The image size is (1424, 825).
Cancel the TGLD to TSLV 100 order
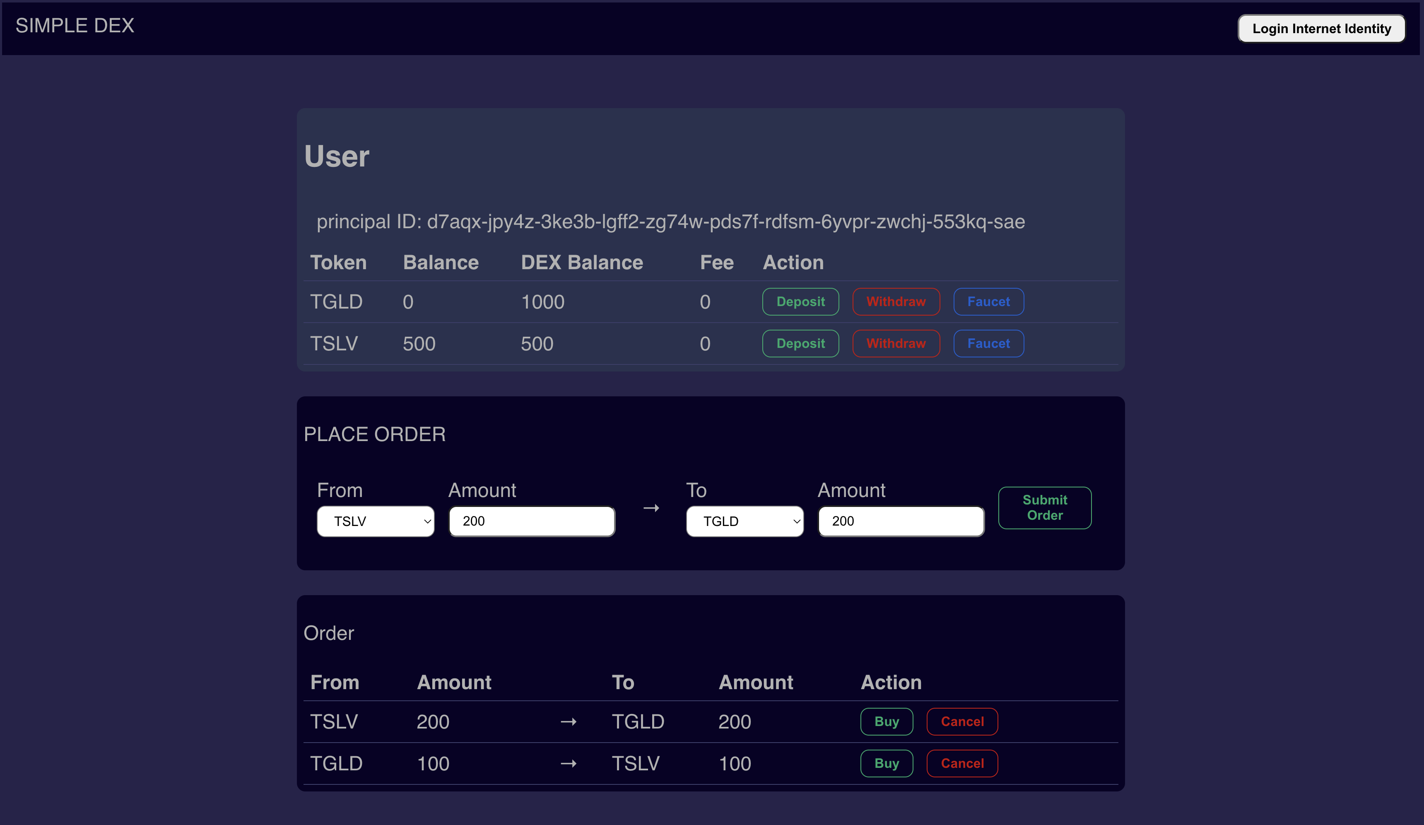pos(962,763)
